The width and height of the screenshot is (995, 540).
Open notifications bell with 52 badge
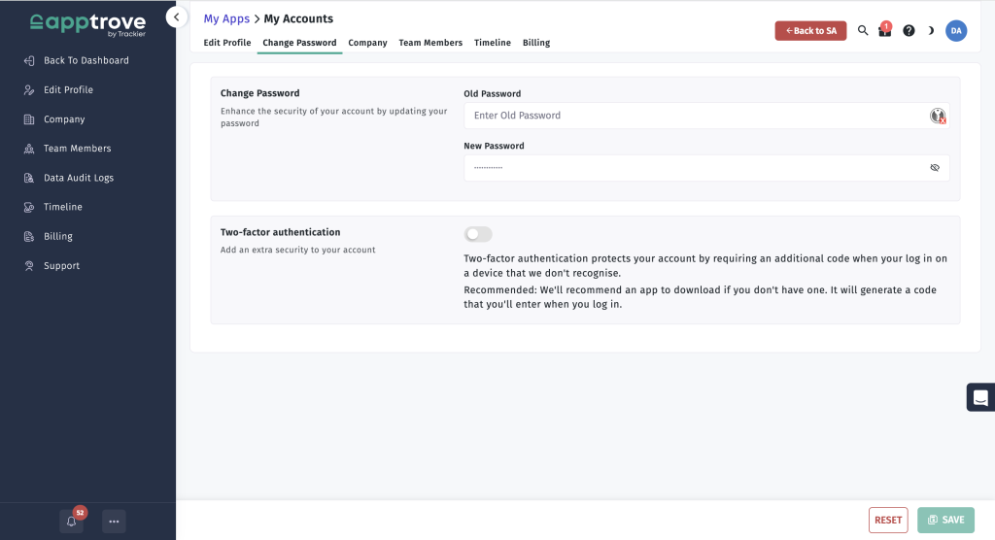(72, 521)
